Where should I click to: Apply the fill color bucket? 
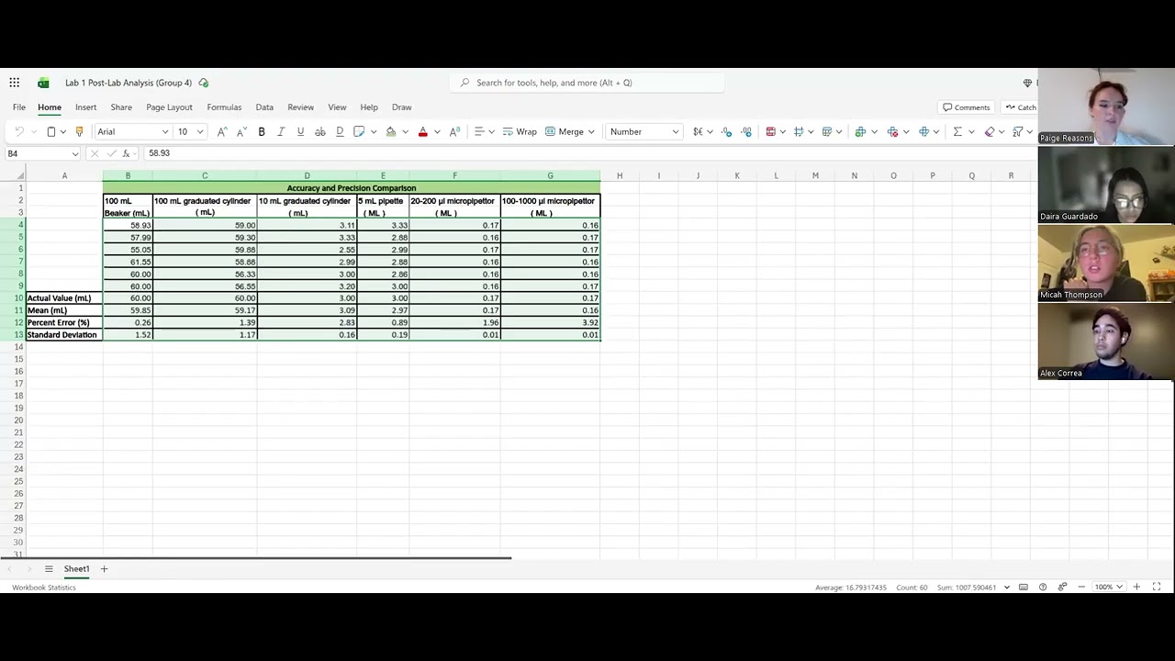(391, 132)
